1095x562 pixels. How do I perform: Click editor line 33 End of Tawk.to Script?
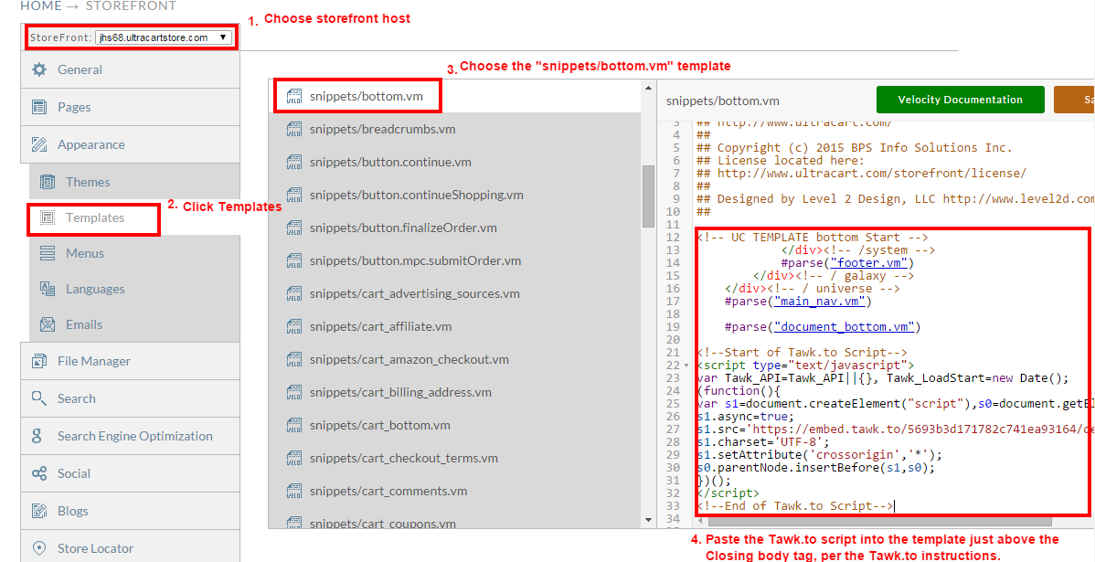click(x=795, y=505)
